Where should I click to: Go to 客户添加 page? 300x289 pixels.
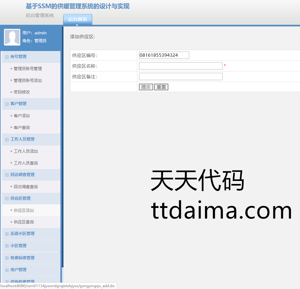click(x=22, y=116)
